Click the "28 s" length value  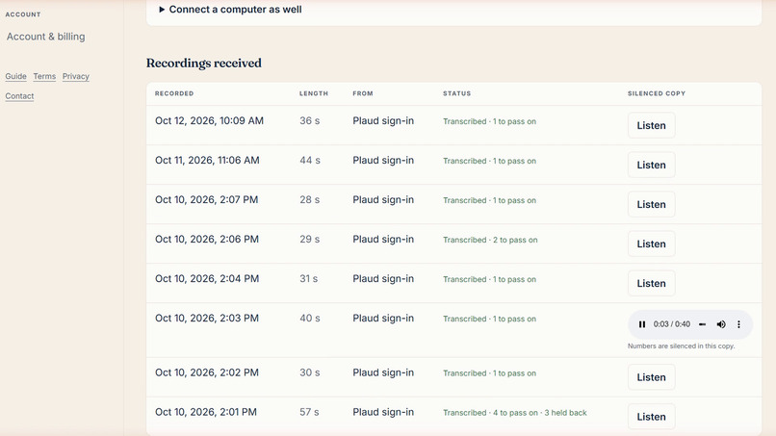[x=310, y=200]
